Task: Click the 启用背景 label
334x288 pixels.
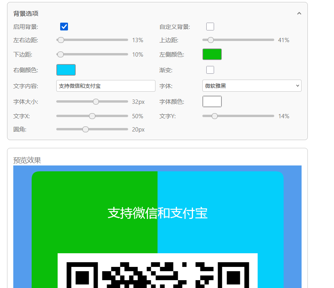Action: pyautogui.click(x=25, y=27)
